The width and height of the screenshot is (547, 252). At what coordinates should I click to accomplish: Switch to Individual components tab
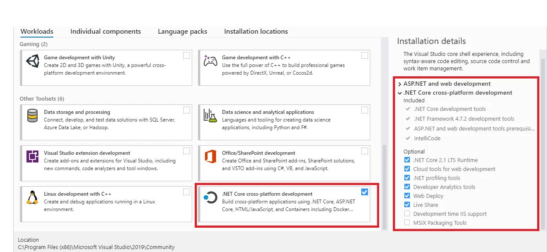105,32
